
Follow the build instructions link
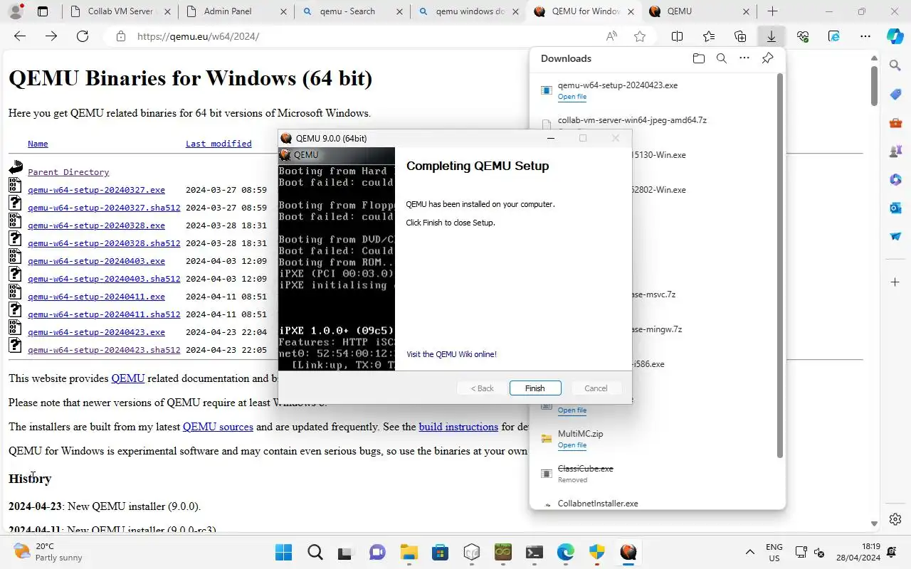coord(458,427)
